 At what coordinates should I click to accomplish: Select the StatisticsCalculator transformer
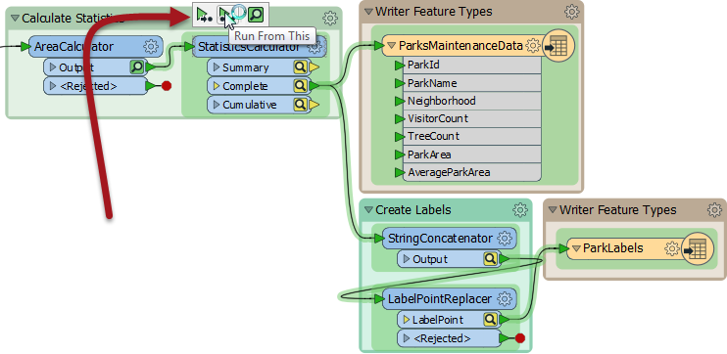(260, 46)
